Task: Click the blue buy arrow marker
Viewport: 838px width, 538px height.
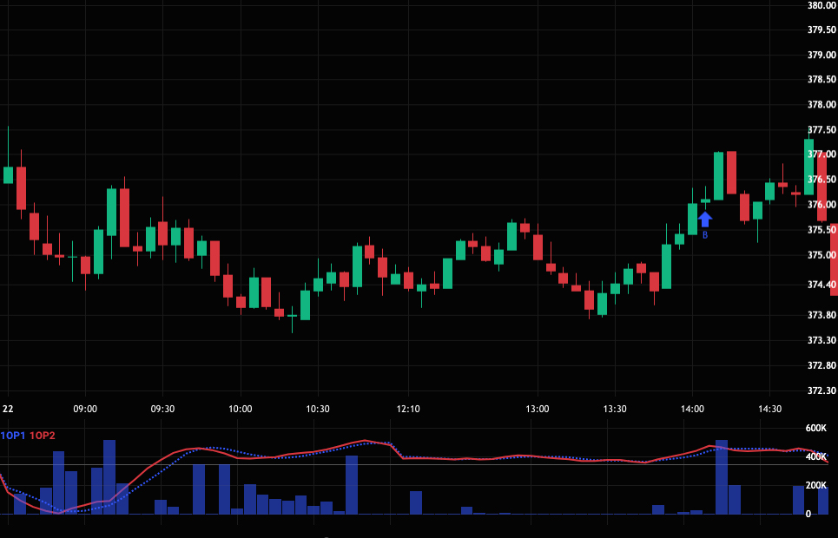Action: tap(705, 220)
